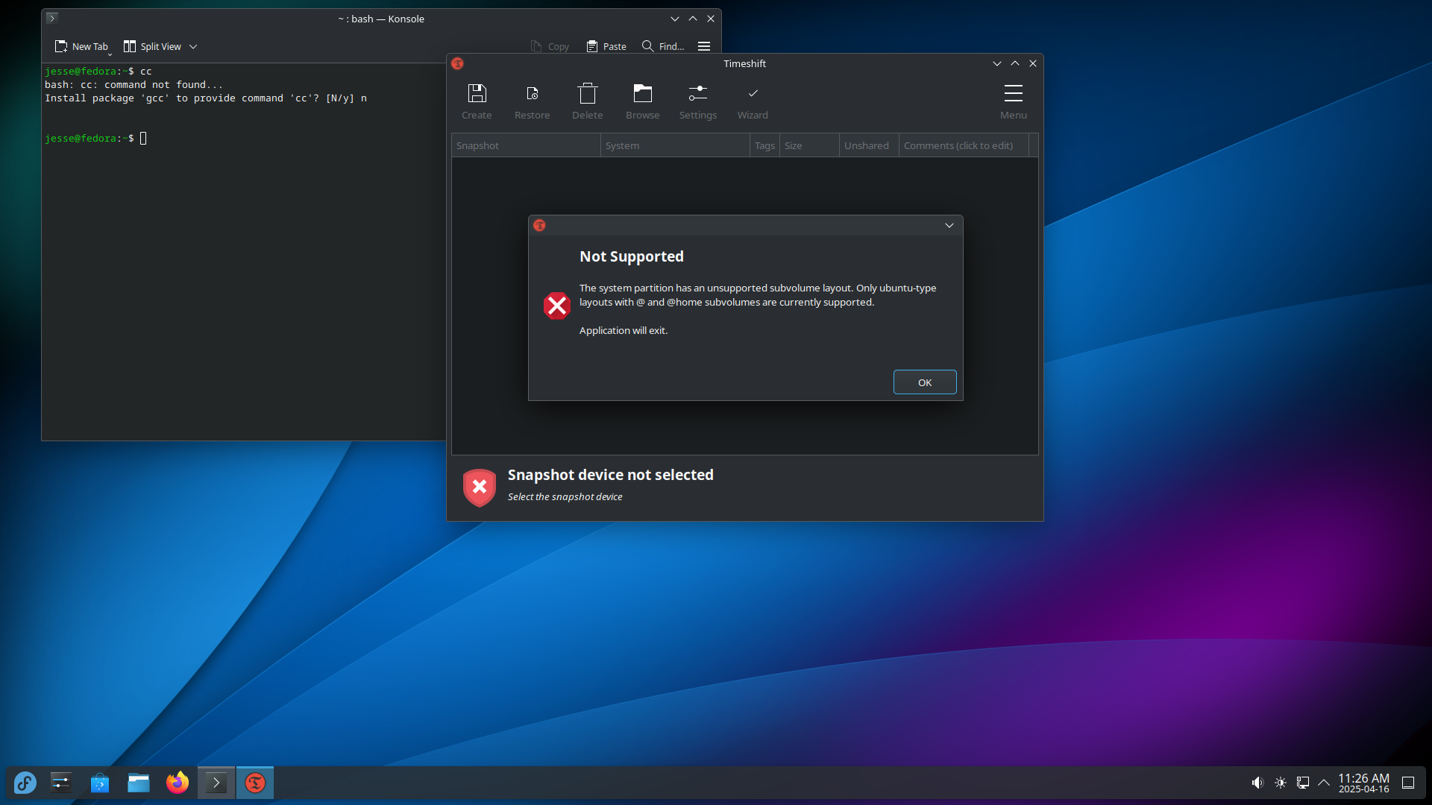The image size is (1432, 805).
Task: Click the show desktop button in taskbar
Action: coord(1408,783)
